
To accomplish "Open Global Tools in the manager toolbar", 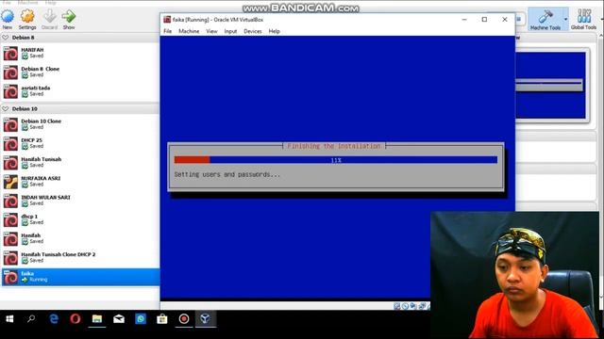I will coord(583,19).
